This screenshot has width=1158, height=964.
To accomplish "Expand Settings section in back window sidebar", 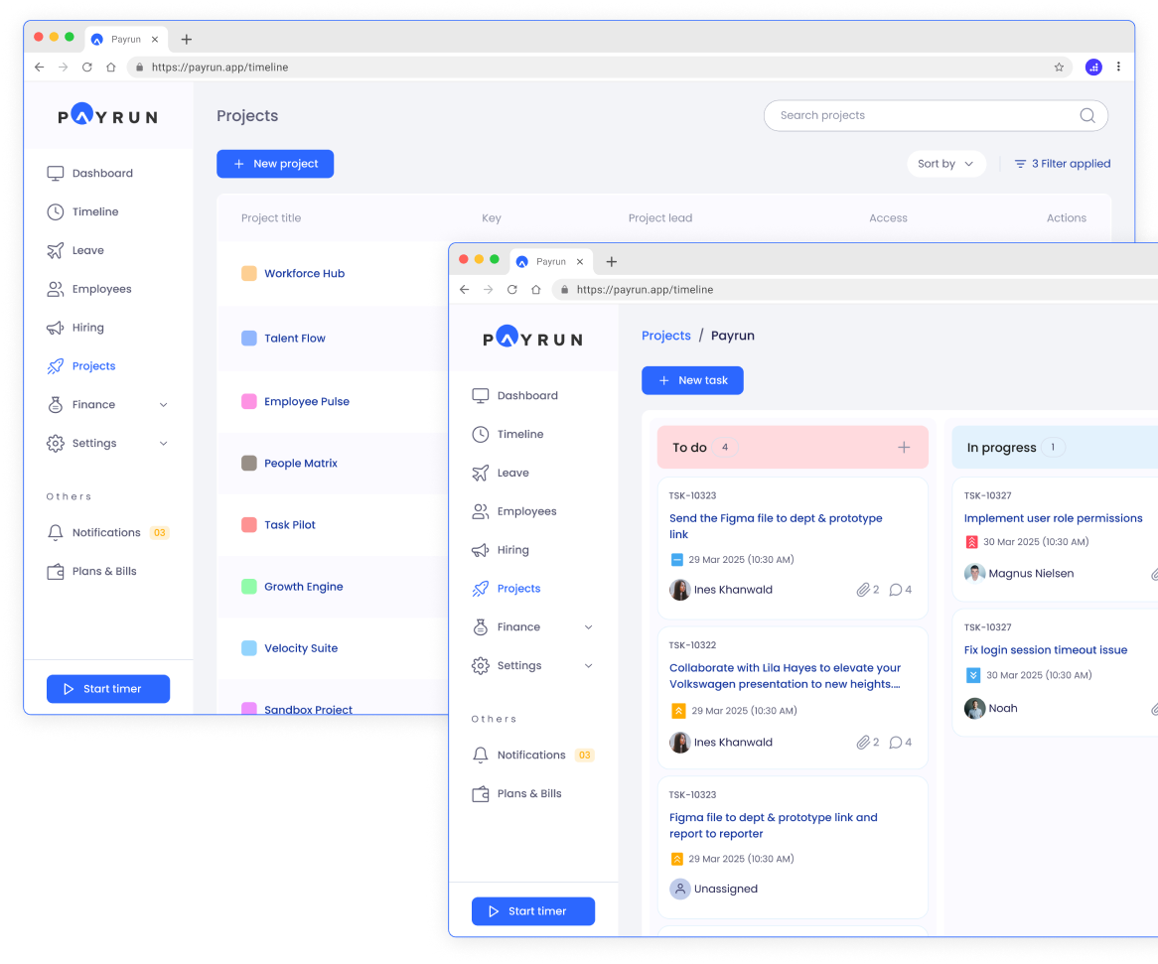I will pyautogui.click(x=163, y=444).
